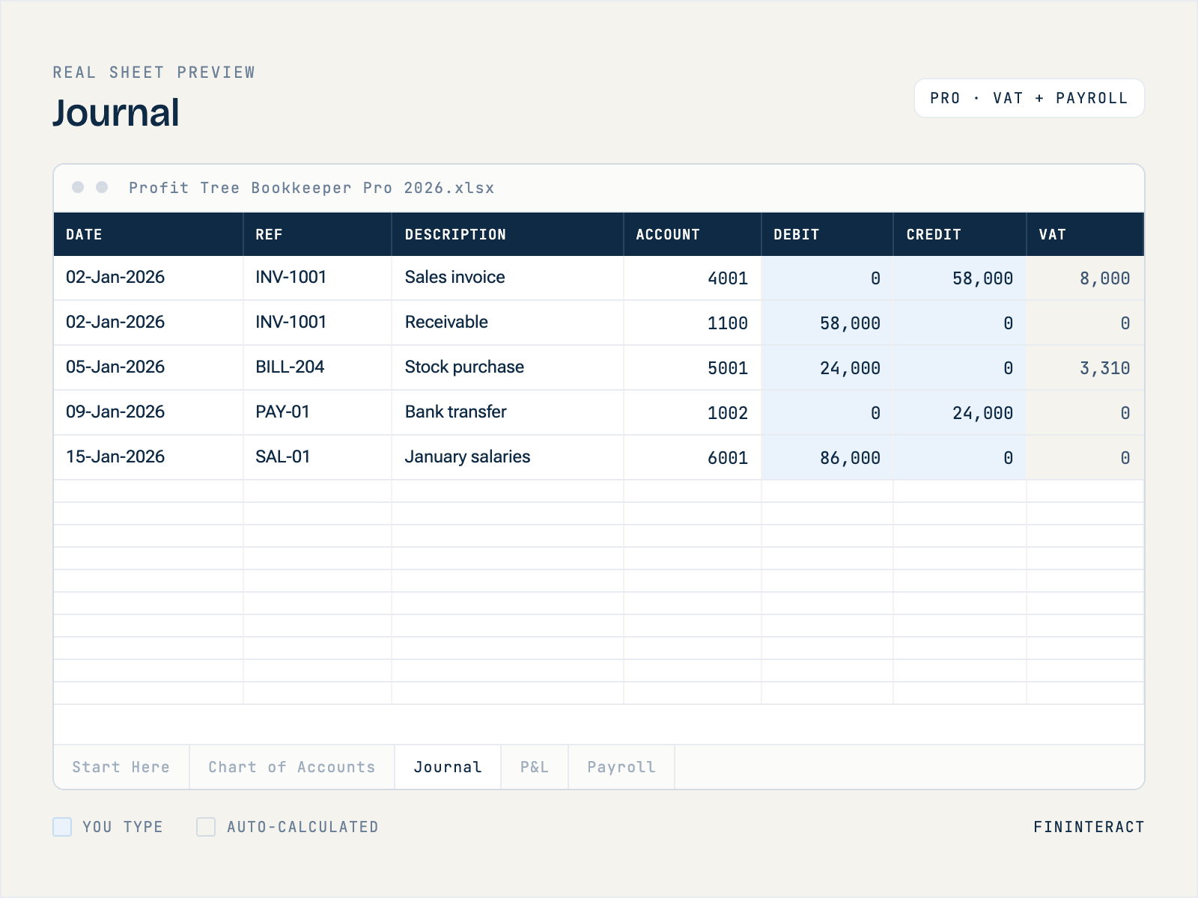The height and width of the screenshot is (898, 1198).
Task: Select account number 5001 cell
Action: pos(693,367)
